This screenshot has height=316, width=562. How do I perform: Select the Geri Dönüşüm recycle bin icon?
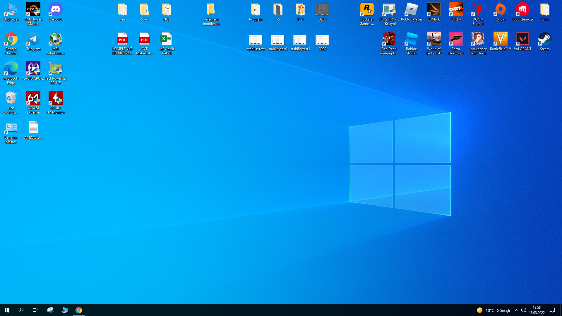click(11, 103)
